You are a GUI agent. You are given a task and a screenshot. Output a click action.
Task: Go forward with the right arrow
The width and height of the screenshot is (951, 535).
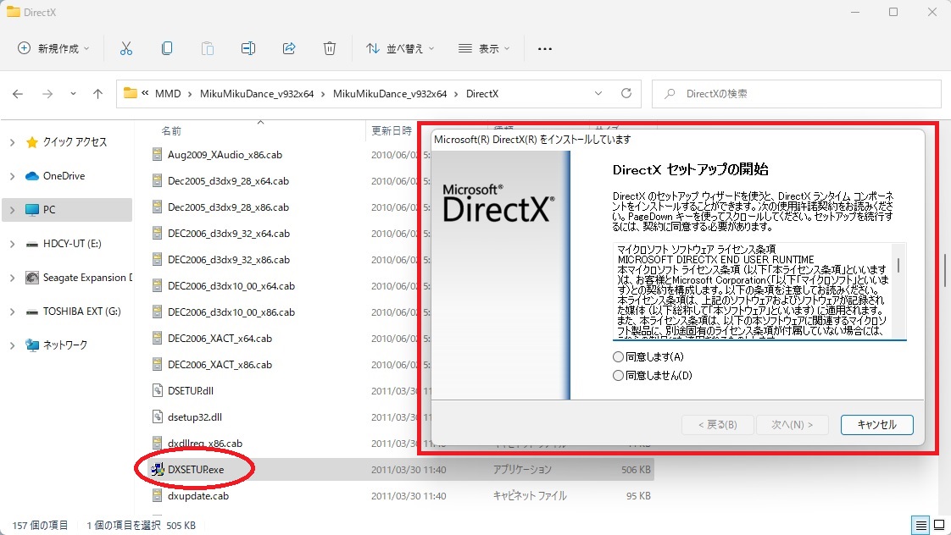[47, 94]
